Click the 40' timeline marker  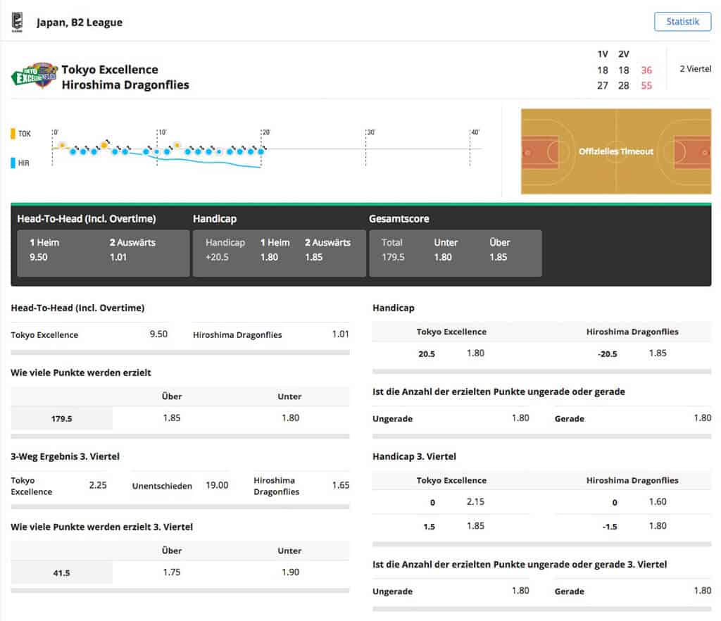click(475, 132)
